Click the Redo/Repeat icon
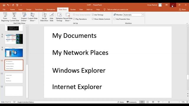Screen dimensions: 189x106 click(13, 5)
